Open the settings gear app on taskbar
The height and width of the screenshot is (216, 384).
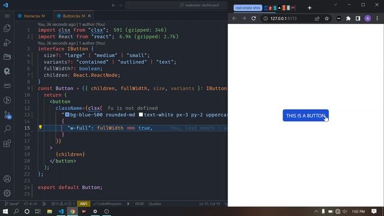click(95, 211)
